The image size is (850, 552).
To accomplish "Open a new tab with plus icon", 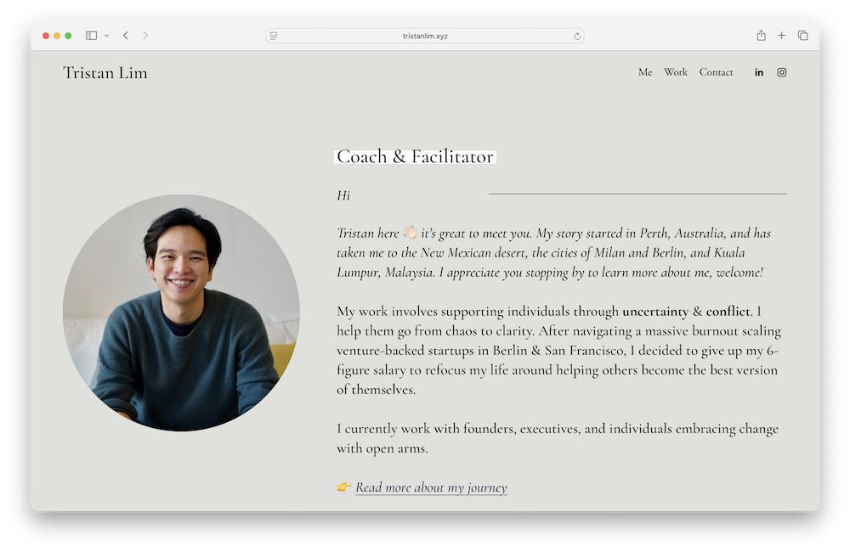I will 783,36.
